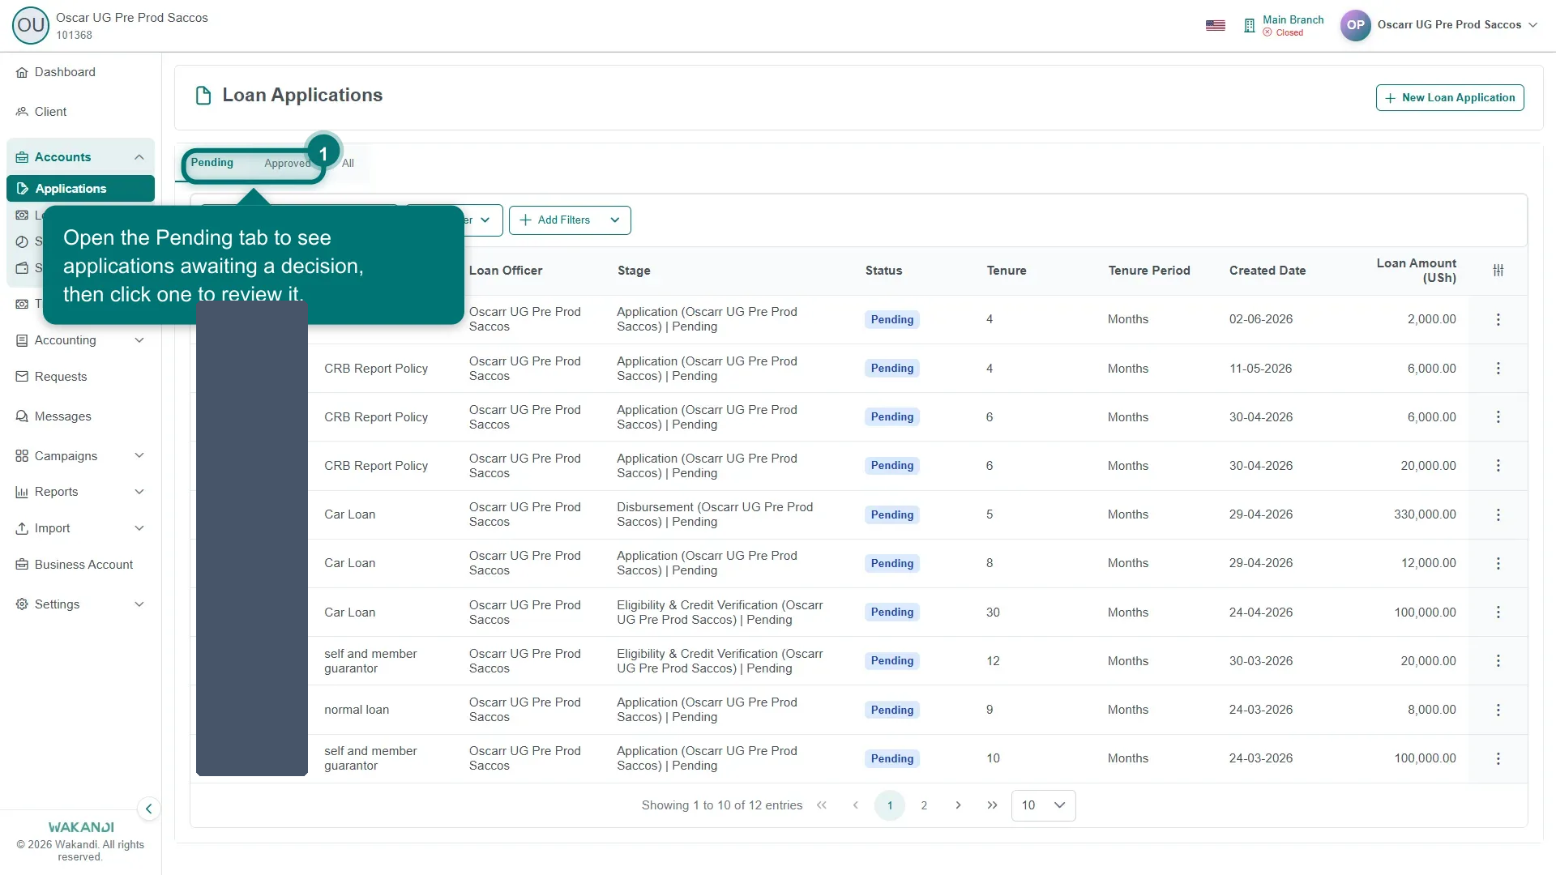Click the Disbursement stage cell
This screenshot has width=1556, height=875.
715,514
